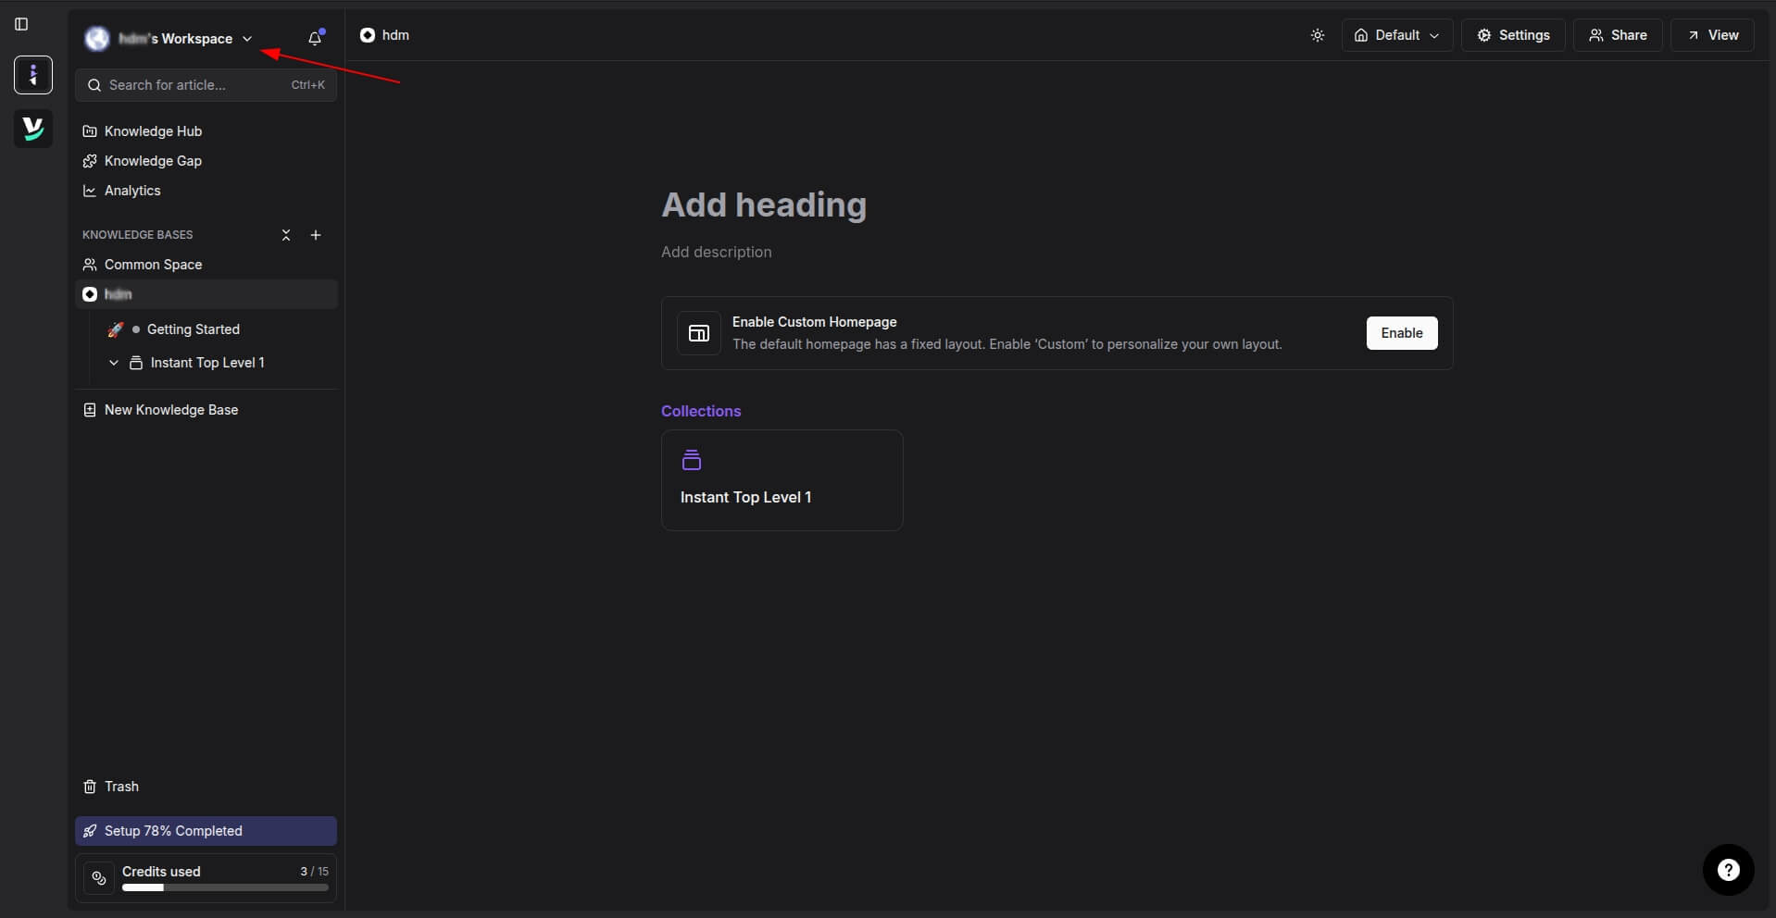The width and height of the screenshot is (1776, 918).
Task: Select the Knowledge Hub icon
Action: pos(91,130)
